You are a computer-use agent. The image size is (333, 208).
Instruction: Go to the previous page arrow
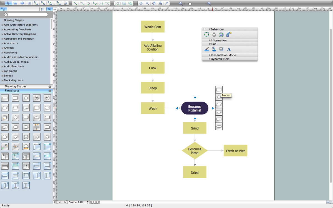(x=60, y=202)
